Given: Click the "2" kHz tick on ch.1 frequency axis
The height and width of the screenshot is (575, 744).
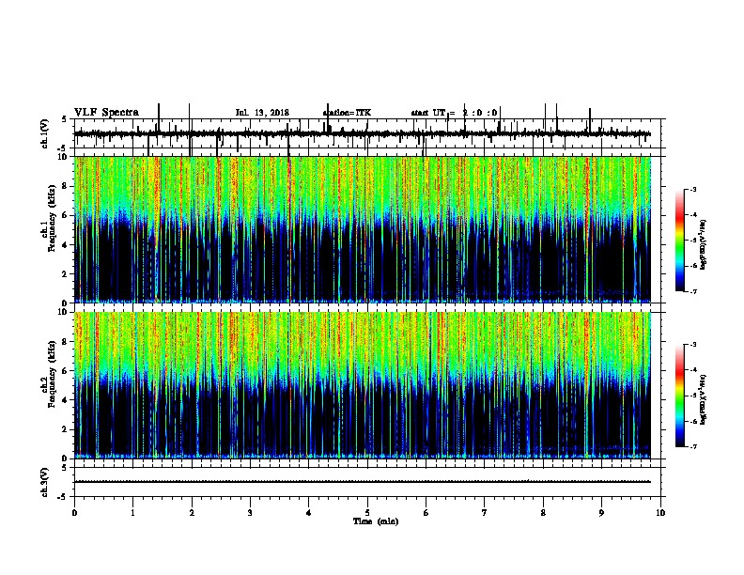Looking at the screenshot, I should (65, 274).
